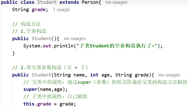Click the comment '// 2.带全部参数构造（父 + 子）'
Screen dimensions: 188x108
point(50,68)
